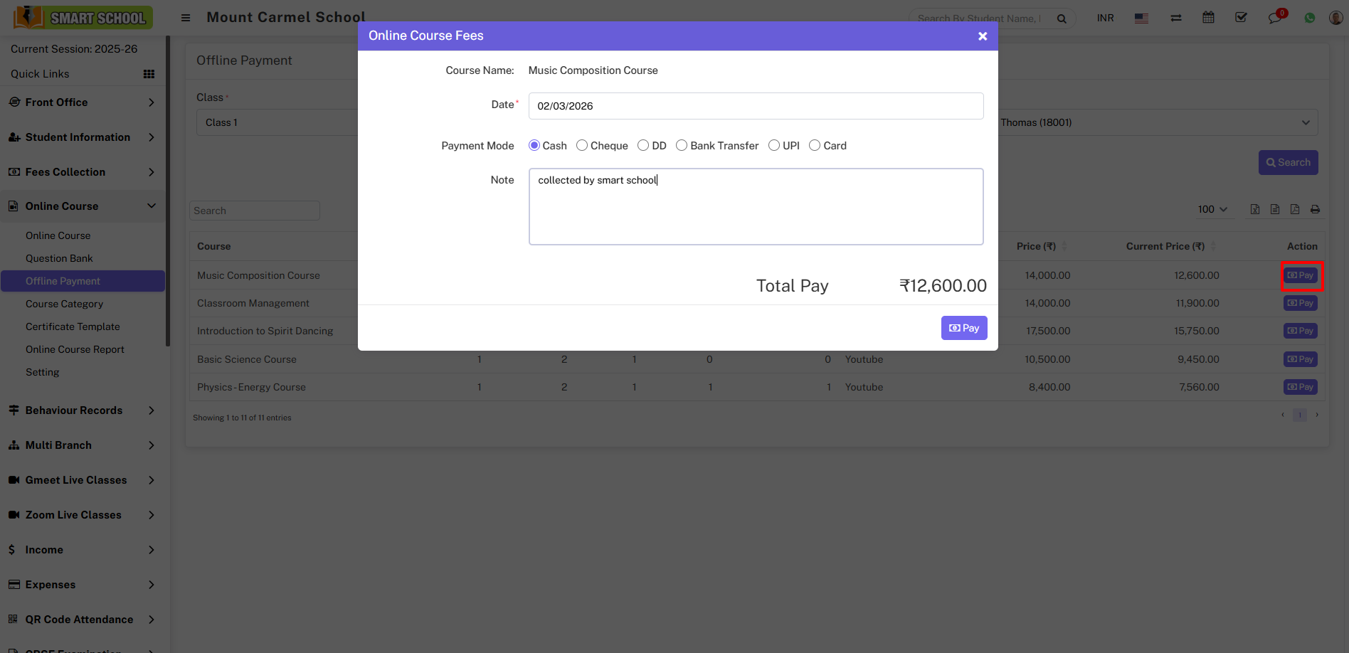This screenshot has width=1349, height=653.
Task: Choose UPI payment mode
Action: click(x=774, y=145)
